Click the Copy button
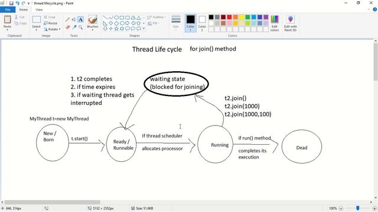Screen dimensions: 378x212 (20, 23)
